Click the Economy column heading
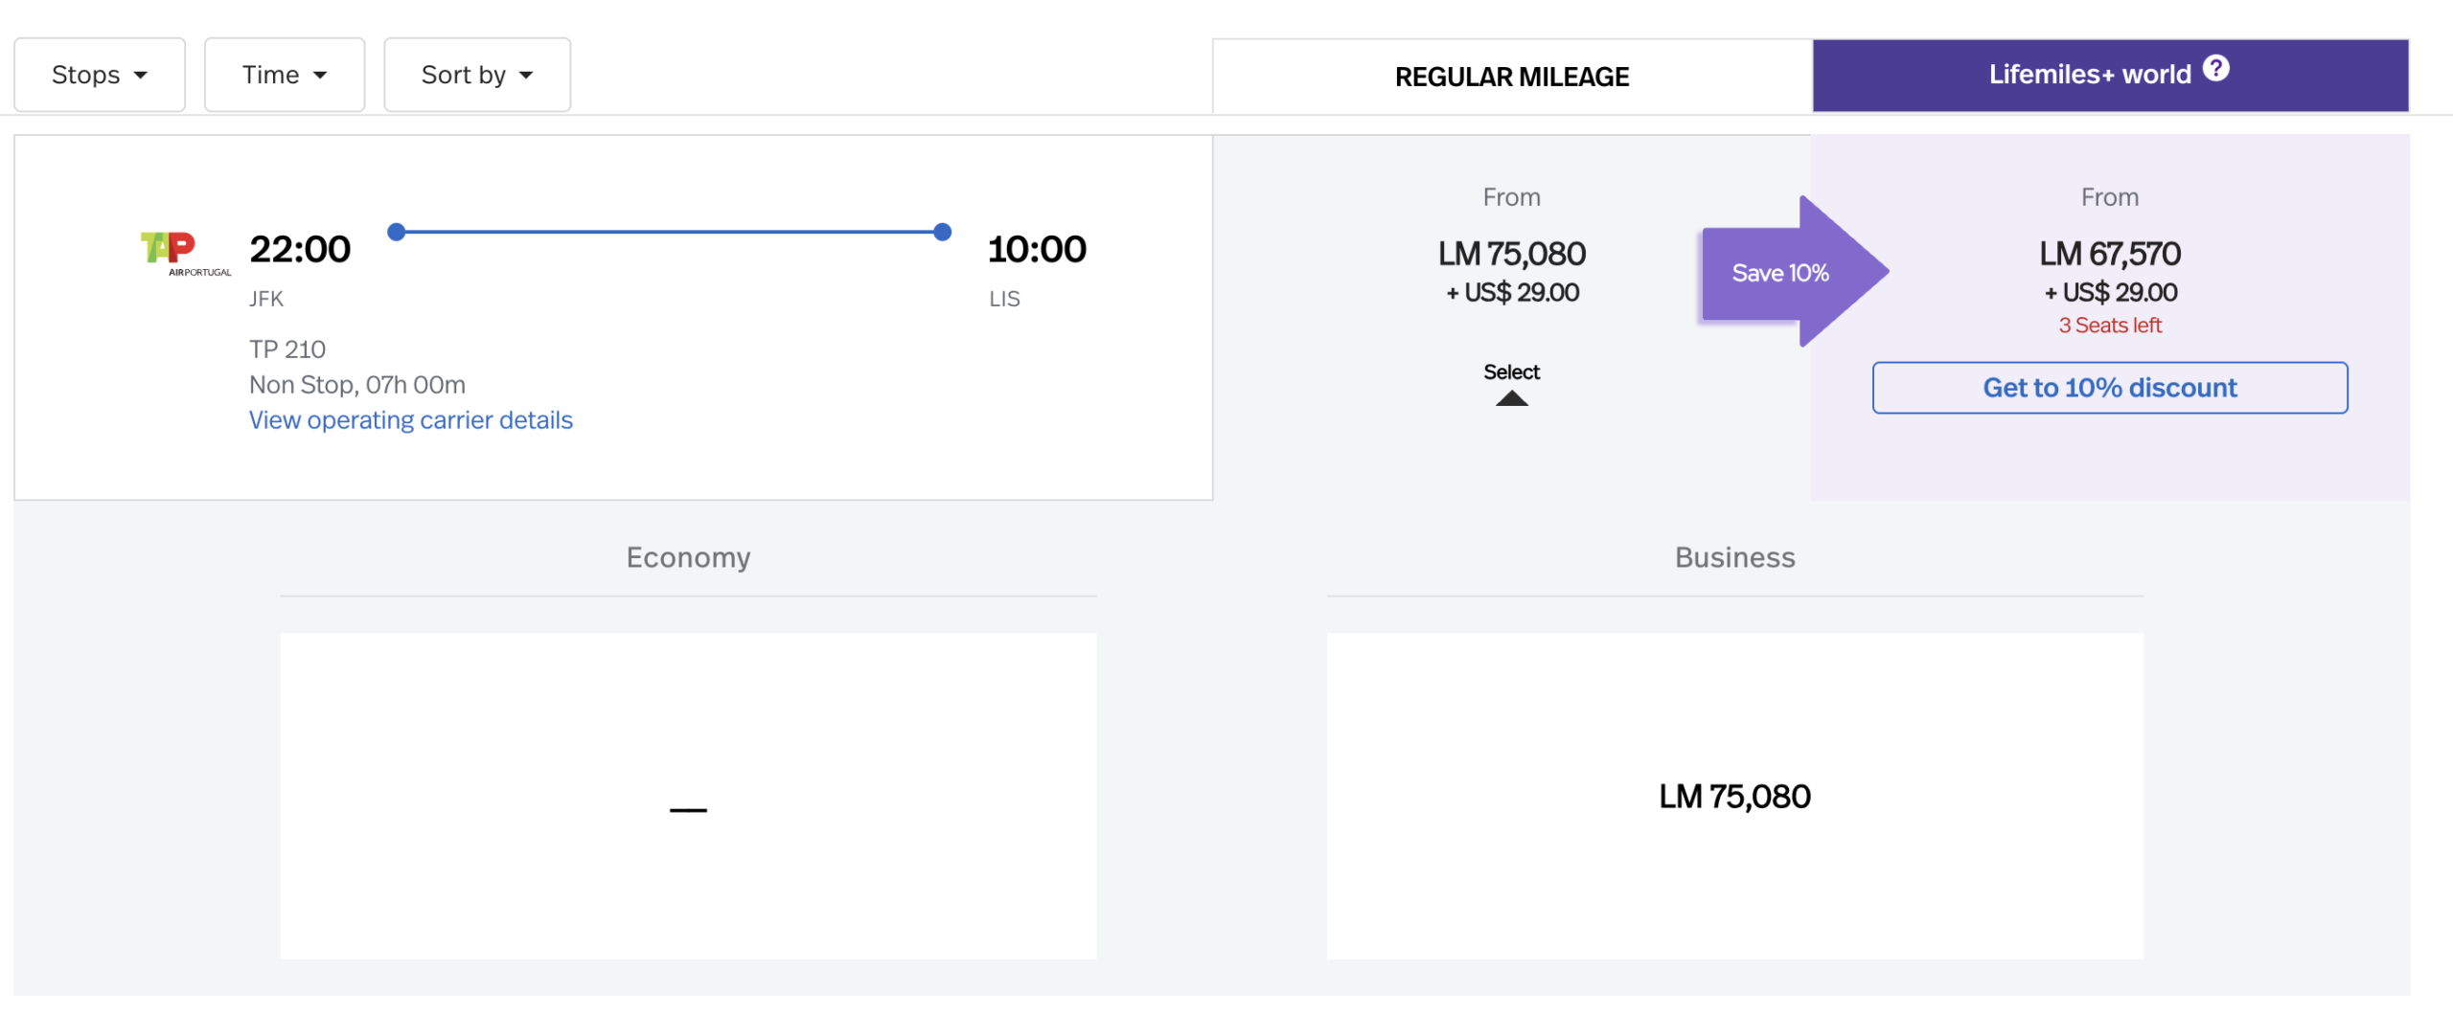Image resolution: width=2453 pixels, height=1013 pixels. click(x=688, y=557)
